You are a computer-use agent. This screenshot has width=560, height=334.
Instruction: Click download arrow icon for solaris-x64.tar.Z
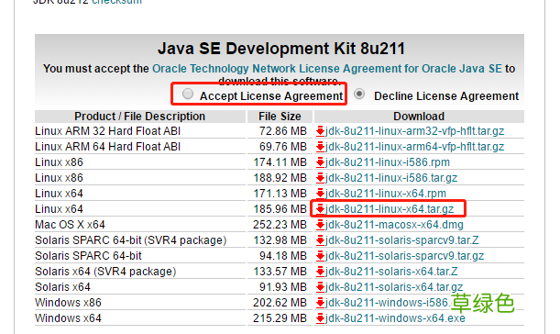click(321, 272)
